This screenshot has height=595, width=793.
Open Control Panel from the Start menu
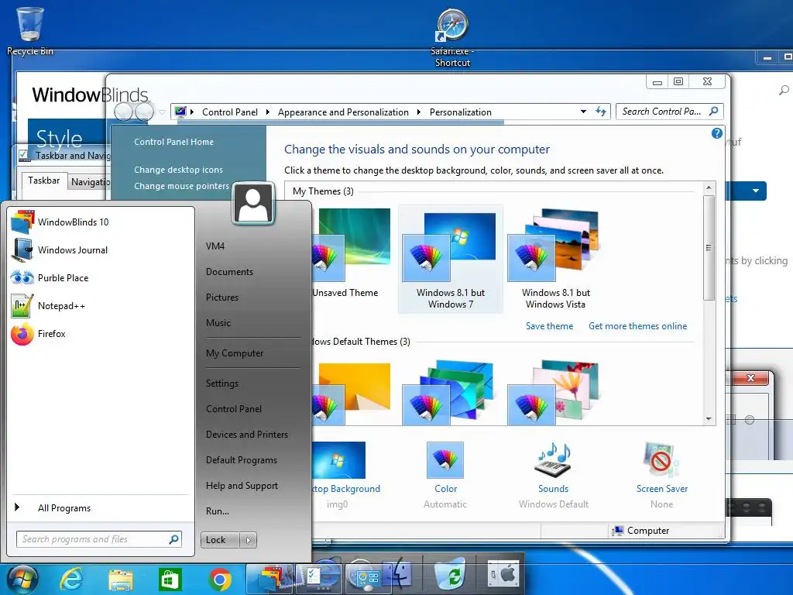click(x=234, y=409)
